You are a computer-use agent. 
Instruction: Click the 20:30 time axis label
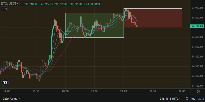[94, 91]
